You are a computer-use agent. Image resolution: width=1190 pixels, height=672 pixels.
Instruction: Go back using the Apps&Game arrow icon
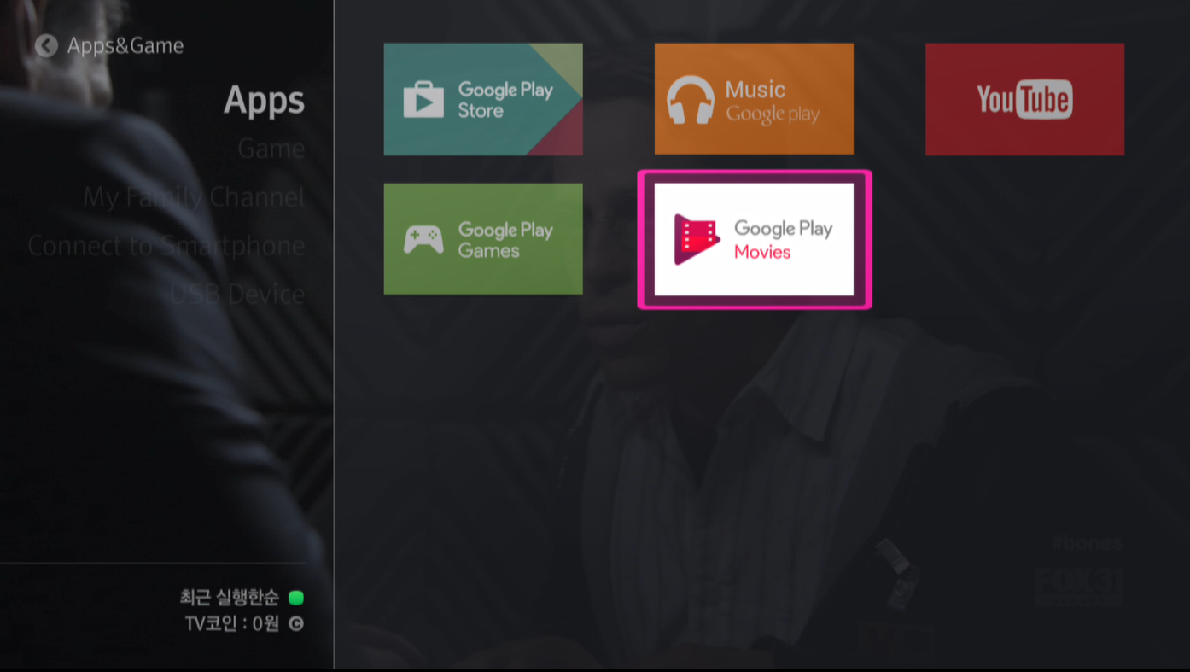(x=46, y=45)
